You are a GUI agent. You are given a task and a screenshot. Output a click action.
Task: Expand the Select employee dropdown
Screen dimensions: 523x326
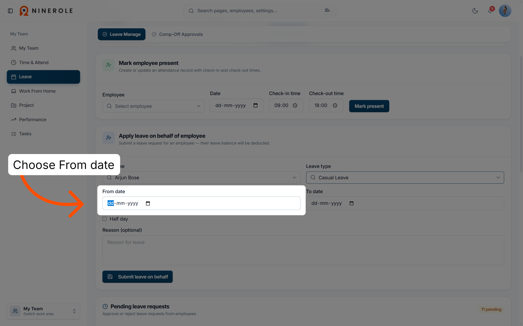(x=153, y=106)
